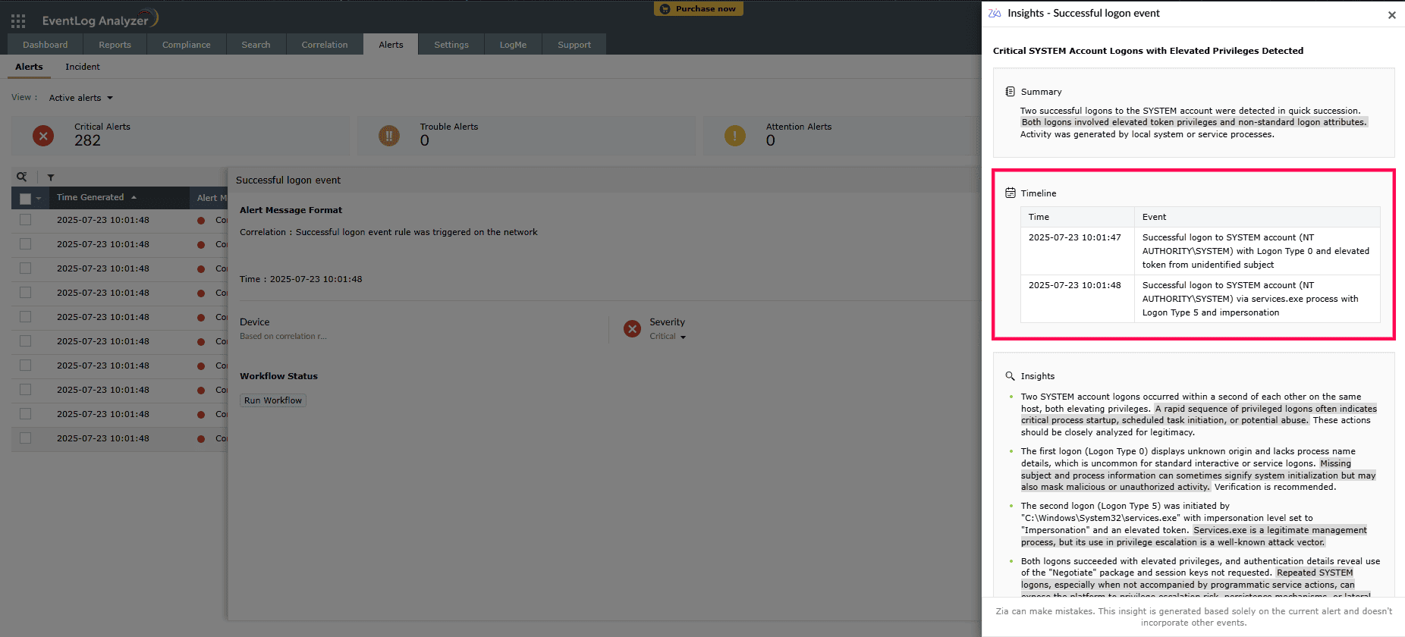The height and width of the screenshot is (637, 1405).
Task: Click the critical alerts count 282
Action: coord(88,140)
